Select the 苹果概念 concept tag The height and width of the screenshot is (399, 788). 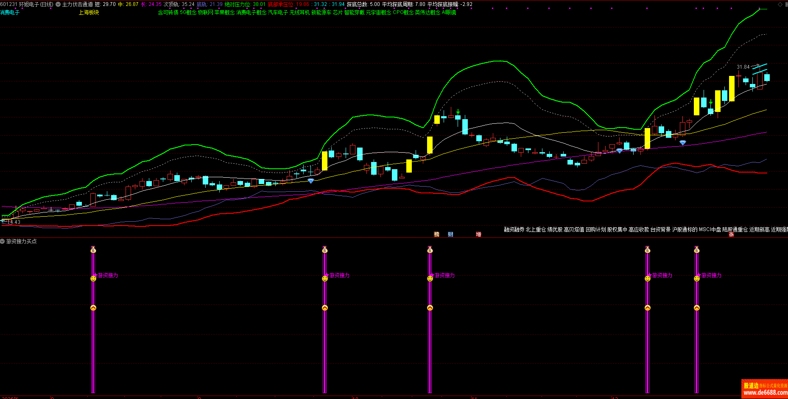pos(224,13)
